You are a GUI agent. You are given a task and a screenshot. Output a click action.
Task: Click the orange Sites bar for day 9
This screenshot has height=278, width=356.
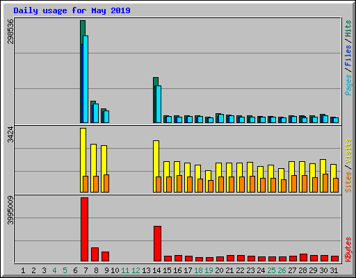106,183
